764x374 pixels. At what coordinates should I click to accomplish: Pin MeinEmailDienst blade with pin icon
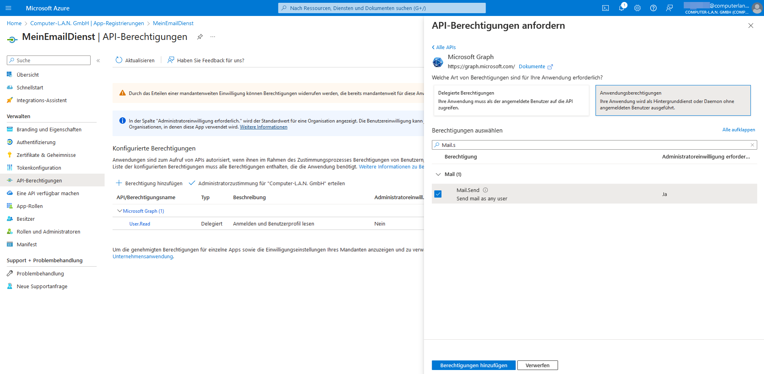click(200, 37)
